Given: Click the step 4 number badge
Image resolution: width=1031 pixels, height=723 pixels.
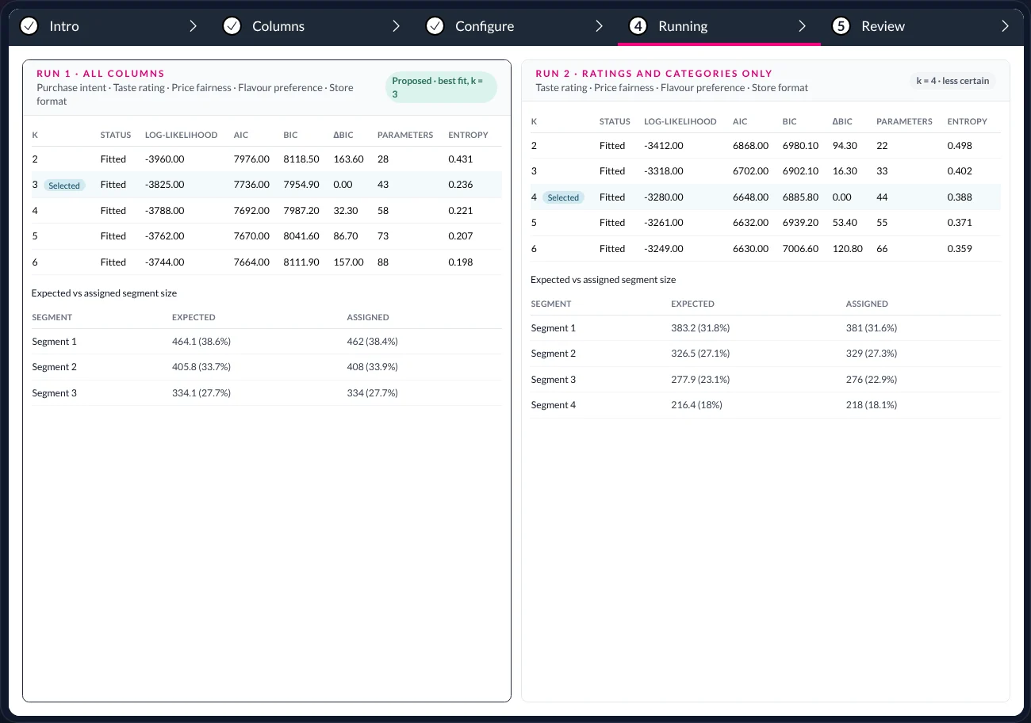Looking at the screenshot, I should click(x=638, y=26).
